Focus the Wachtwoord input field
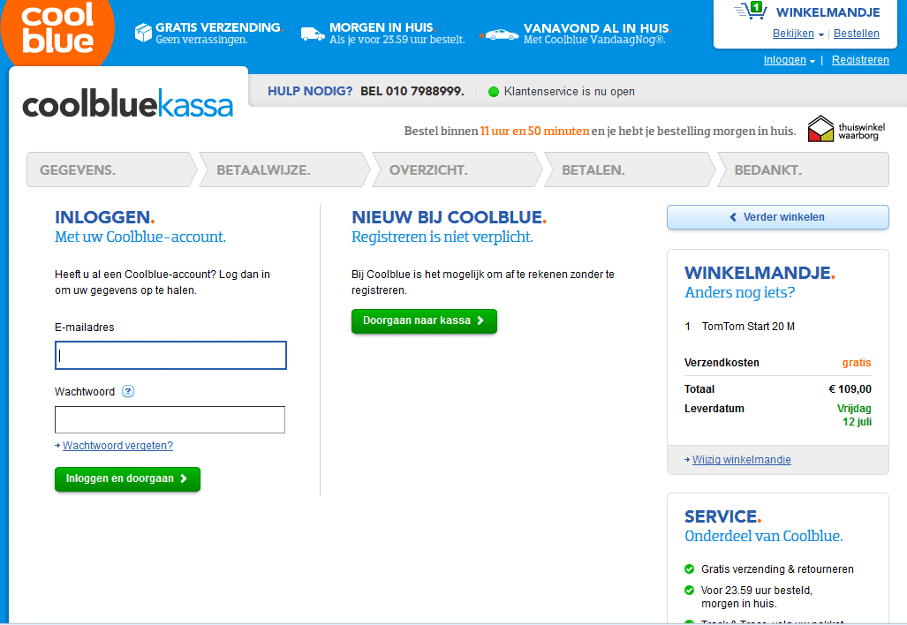 coord(170,419)
